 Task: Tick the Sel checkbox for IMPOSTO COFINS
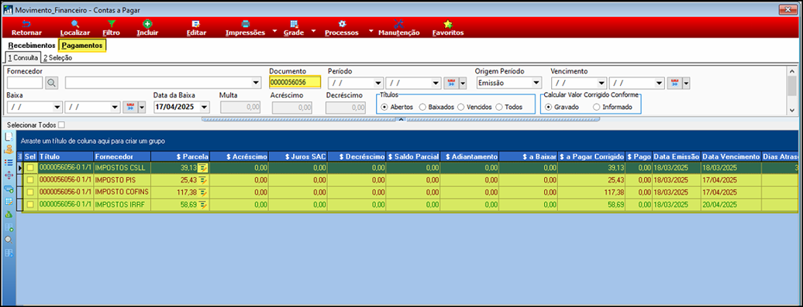[31, 192]
